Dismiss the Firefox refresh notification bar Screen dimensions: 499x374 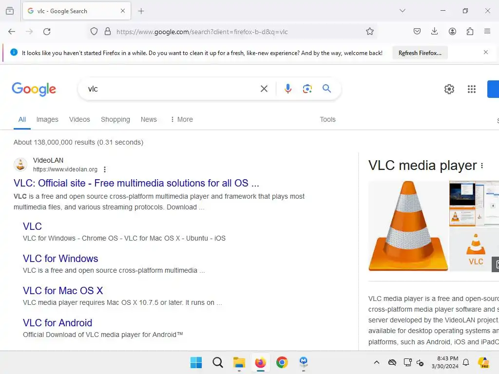click(x=486, y=52)
